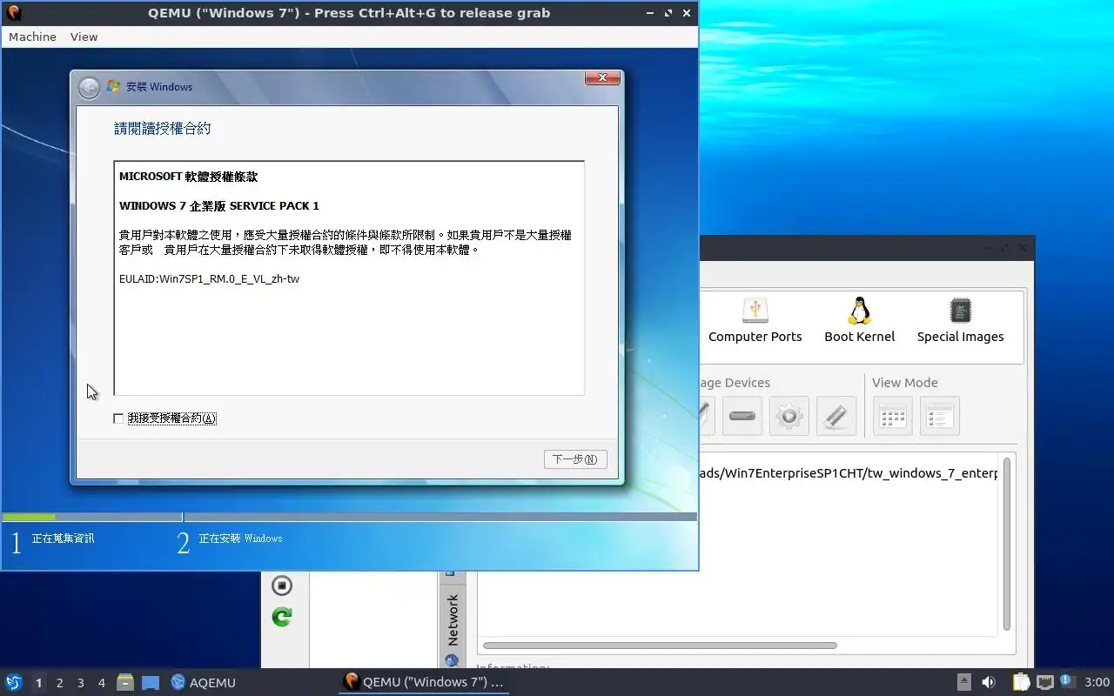Image resolution: width=1114 pixels, height=696 pixels.
Task: Switch AQEMU View Mode to icon grid
Action: 893,416
